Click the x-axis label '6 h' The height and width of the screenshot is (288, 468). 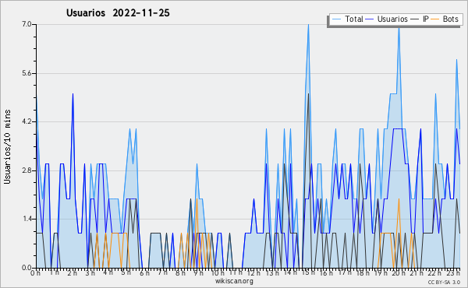click(x=144, y=273)
